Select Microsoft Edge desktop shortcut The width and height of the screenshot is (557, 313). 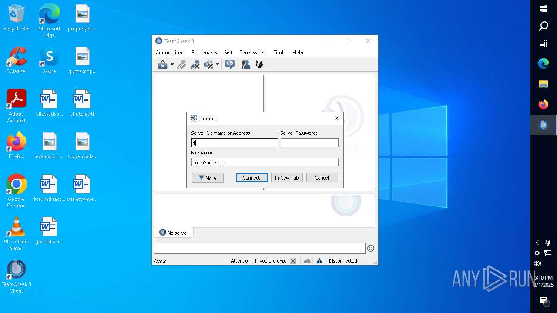coord(49,21)
